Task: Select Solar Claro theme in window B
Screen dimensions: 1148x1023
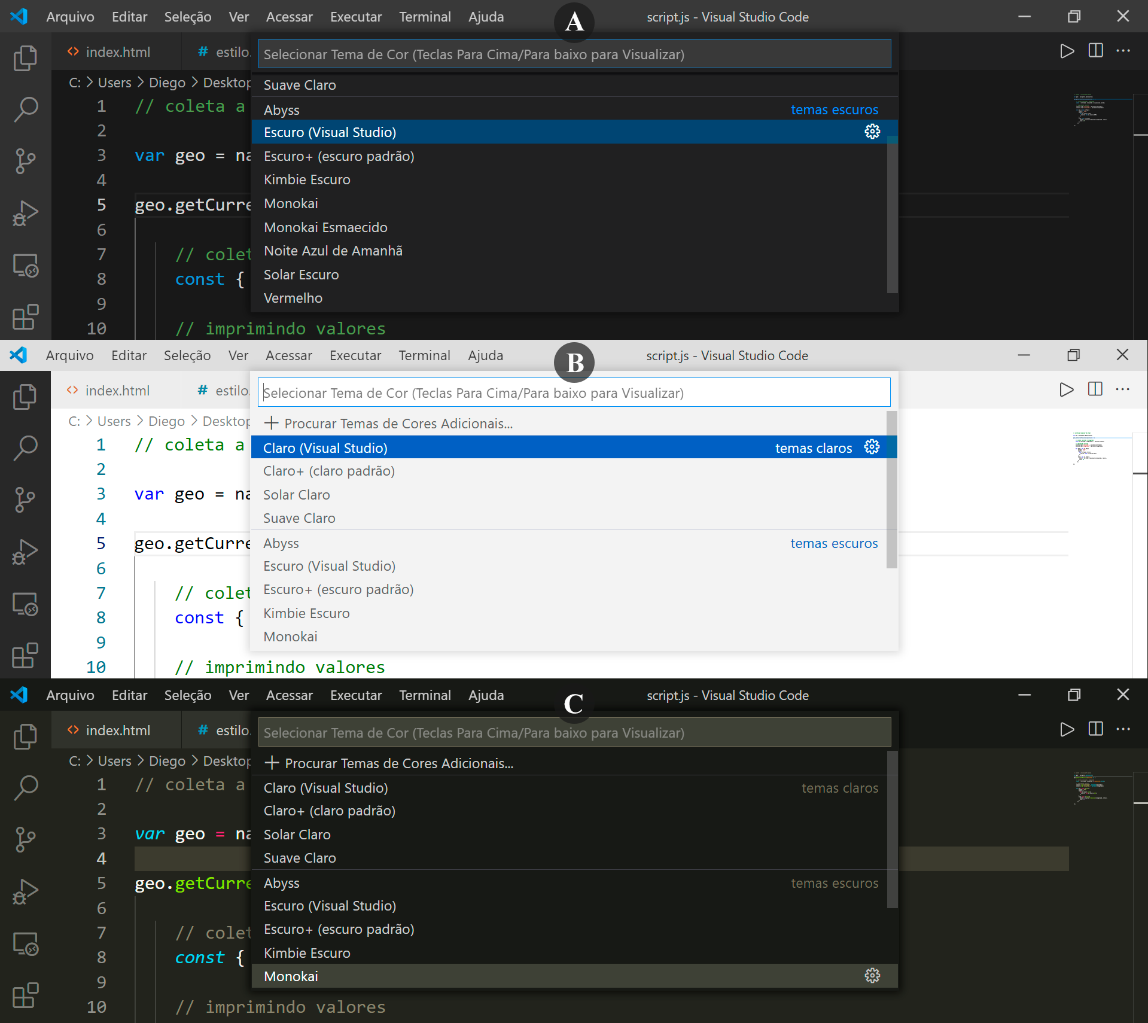Action: (x=574, y=495)
